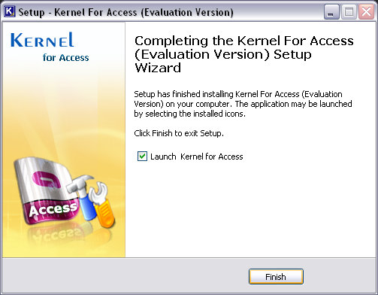The width and height of the screenshot is (378, 295).
Task: Close the setup wizard window
Action: click(x=366, y=12)
